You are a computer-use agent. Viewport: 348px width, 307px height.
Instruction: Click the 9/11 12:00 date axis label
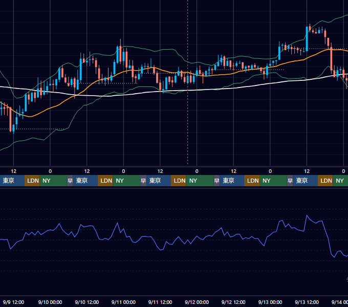(x=160, y=302)
